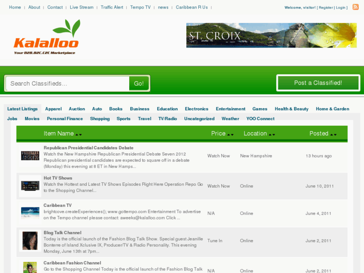The width and height of the screenshot is (364, 273).
Task: Select the Weather category tab
Action: pos(230,119)
